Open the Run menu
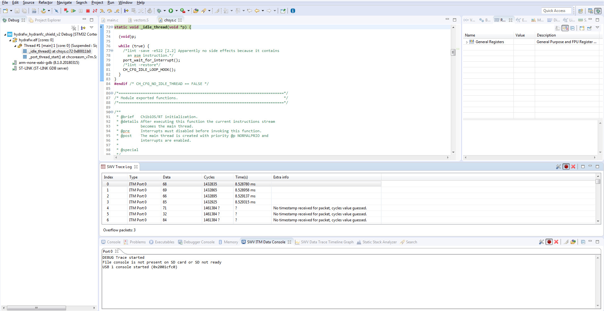The width and height of the screenshot is (604, 311). click(111, 3)
